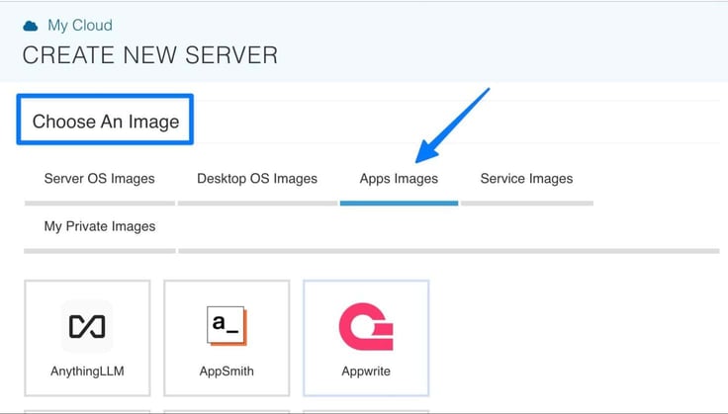Choose the AppSmith logo icon
The image size is (728, 414).
point(227,325)
